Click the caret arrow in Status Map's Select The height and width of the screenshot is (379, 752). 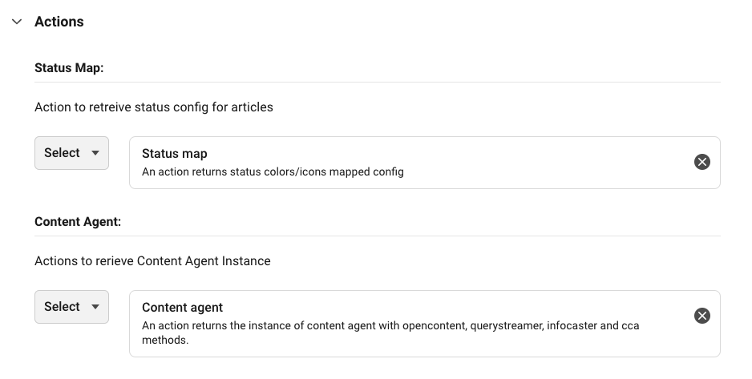click(x=95, y=153)
